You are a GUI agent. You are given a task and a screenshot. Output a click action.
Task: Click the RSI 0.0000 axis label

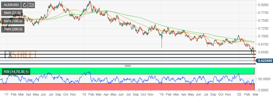tap(263, 90)
